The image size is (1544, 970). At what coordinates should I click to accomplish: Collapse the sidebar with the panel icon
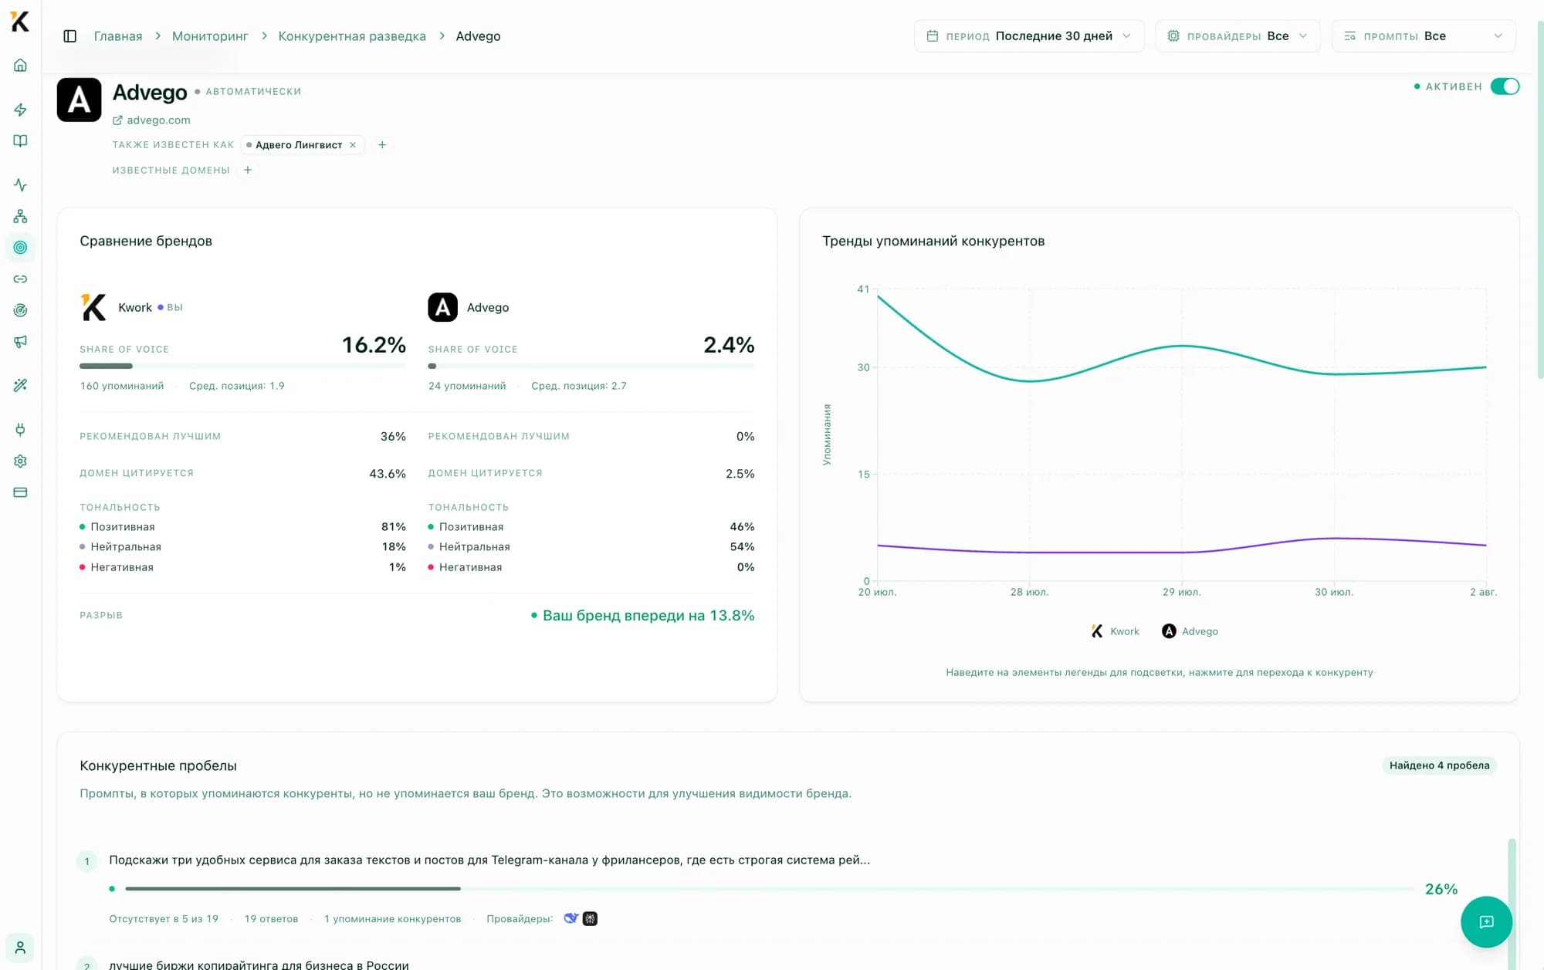pyautogui.click(x=70, y=36)
